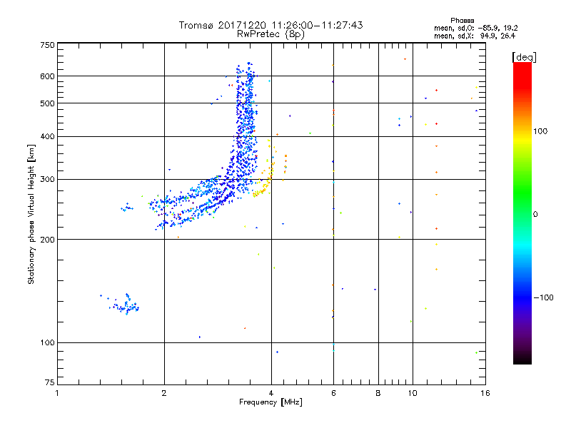Click the y-axis tick label '400'
The height and width of the screenshot is (428, 571).
point(47,137)
